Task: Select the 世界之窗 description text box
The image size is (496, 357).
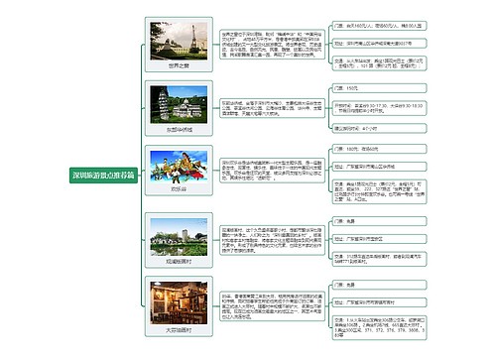Action: pos(272,45)
